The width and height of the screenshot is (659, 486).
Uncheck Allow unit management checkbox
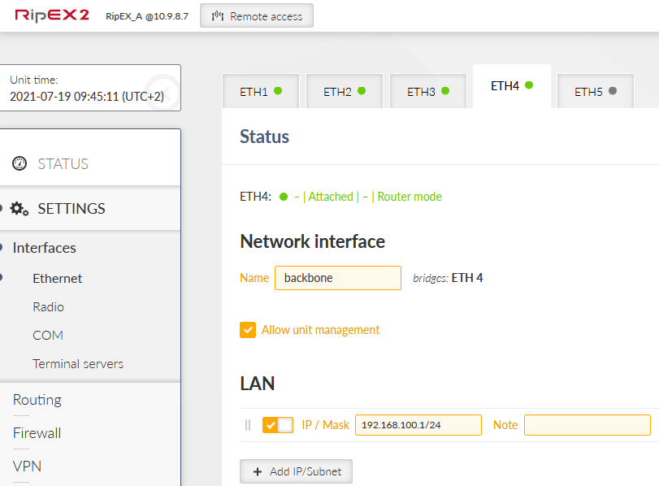click(x=248, y=330)
